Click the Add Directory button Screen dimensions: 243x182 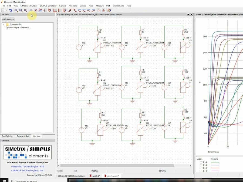click(8, 19)
